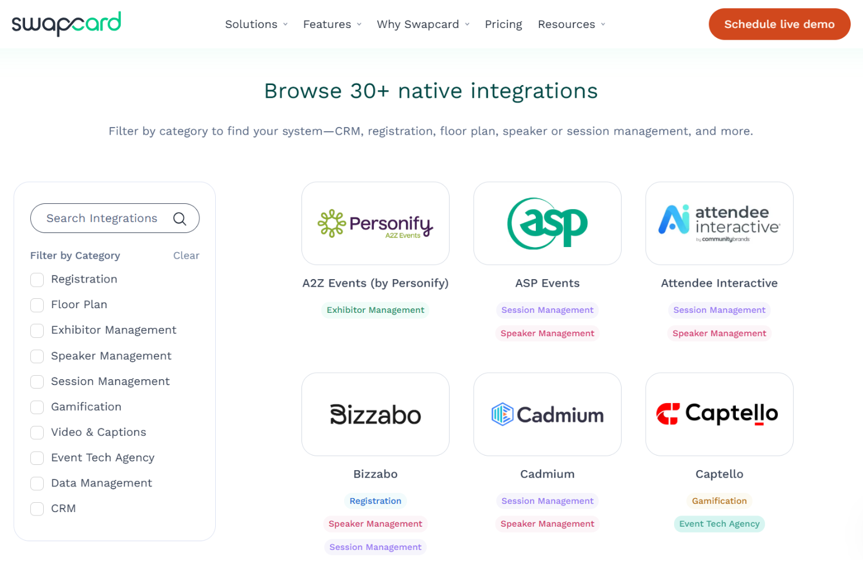The image size is (863, 575).
Task: Click Speaker Management tag under ASP Events
Action: pyautogui.click(x=548, y=333)
